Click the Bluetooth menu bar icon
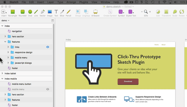The height and width of the screenshot is (107, 187). (x=159, y=2)
